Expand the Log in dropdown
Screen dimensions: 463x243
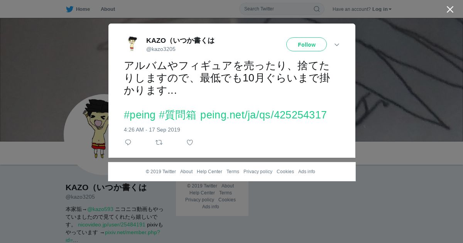tap(382, 9)
